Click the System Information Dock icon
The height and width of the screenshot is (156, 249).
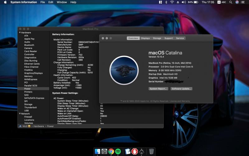coord(141,151)
